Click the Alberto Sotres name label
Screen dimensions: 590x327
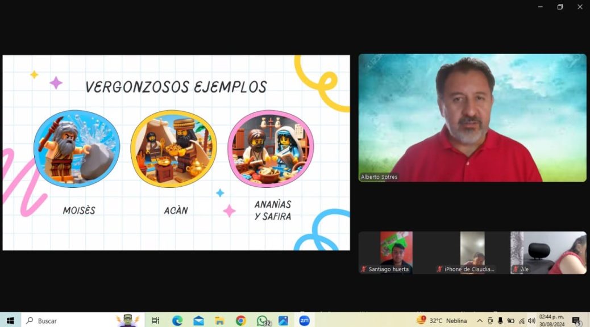point(379,177)
